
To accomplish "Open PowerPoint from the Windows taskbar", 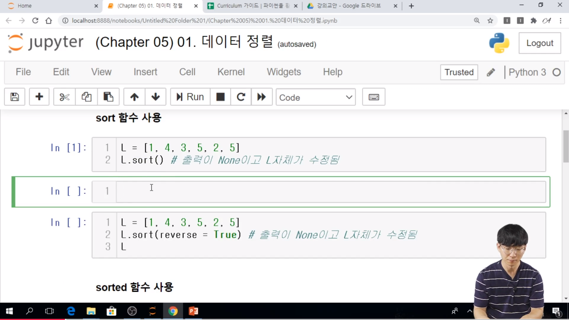I will pyautogui.click(x=194, y=311).
